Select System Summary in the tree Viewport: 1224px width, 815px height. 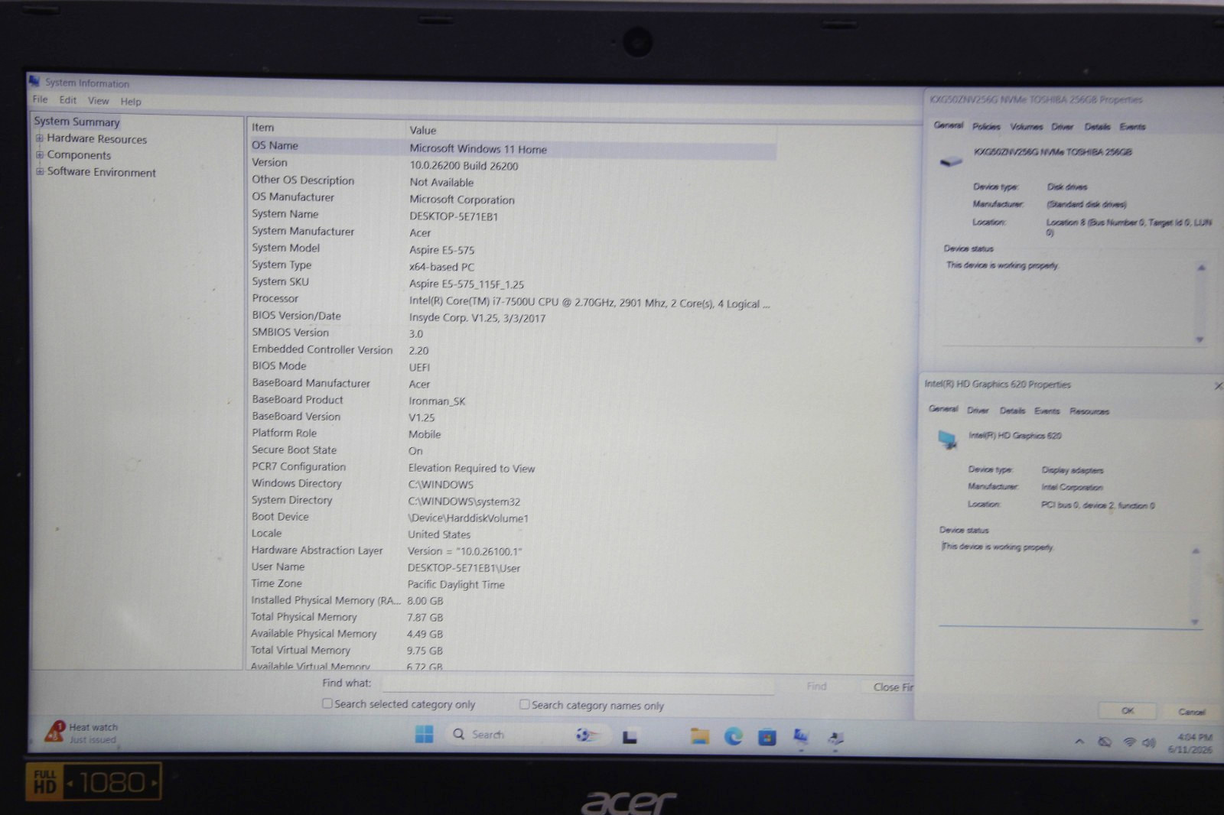tap(76, 122)
